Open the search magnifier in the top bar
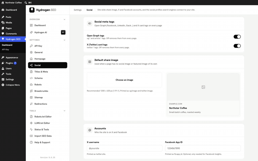 [26, 3]
